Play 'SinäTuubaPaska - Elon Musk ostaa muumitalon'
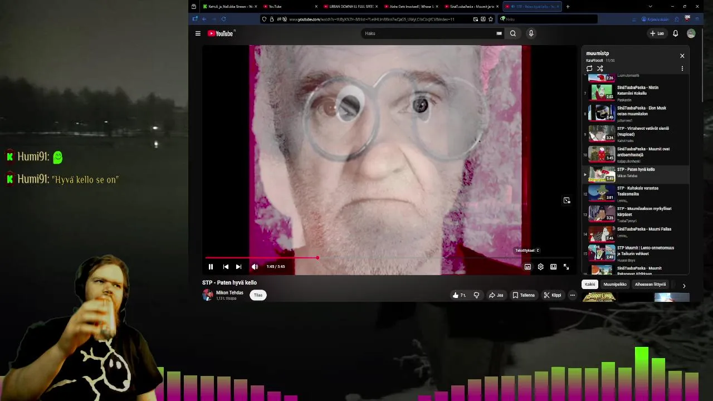This screenshot has height=401, width=713. point(636,113)
